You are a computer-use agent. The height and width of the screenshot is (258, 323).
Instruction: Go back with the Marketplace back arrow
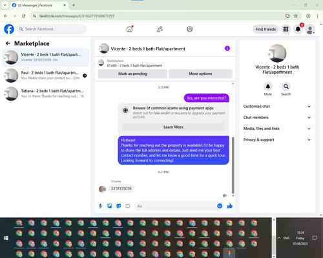(8, 43)
